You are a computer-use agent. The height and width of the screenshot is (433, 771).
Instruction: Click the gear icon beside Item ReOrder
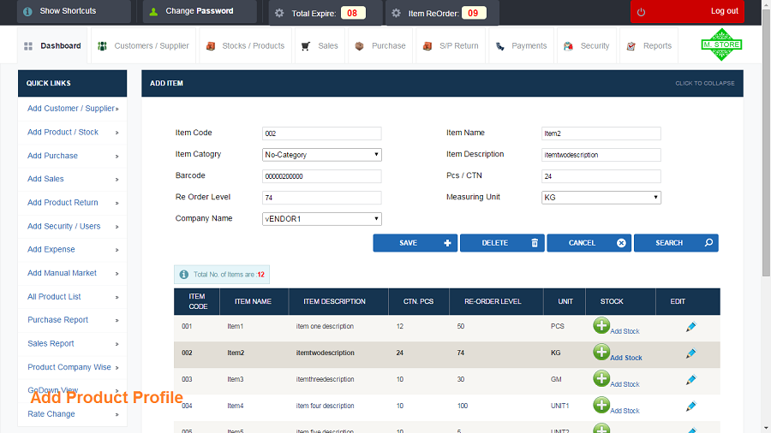397,13
